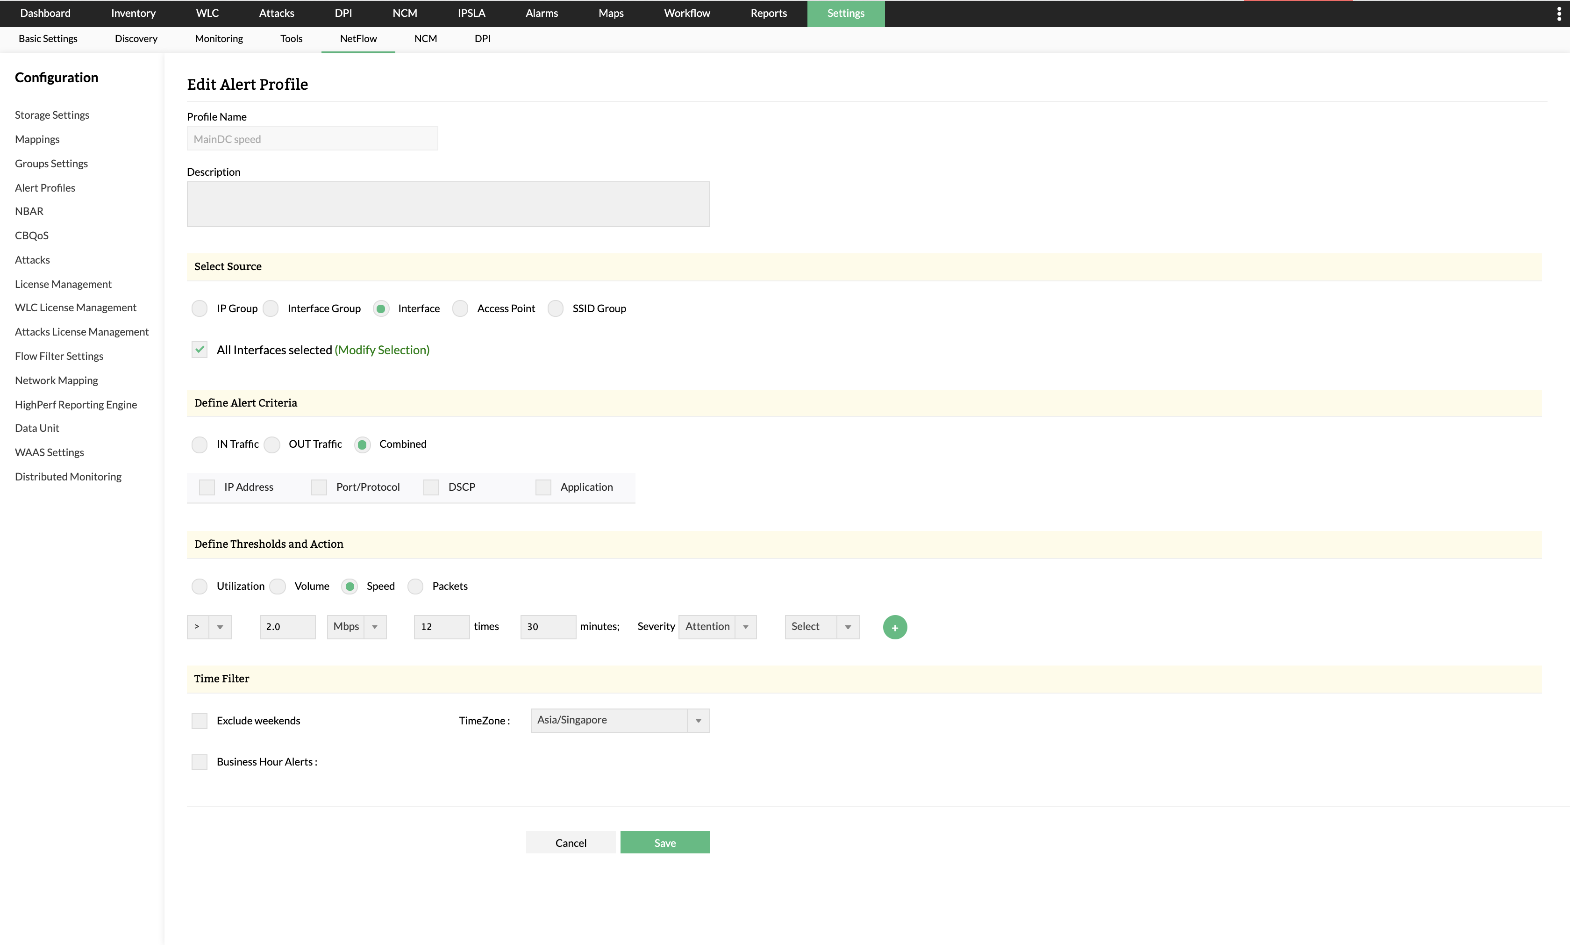Click into the Description text area
This screenshot has width=1570, height=945.
pos(448,204)
